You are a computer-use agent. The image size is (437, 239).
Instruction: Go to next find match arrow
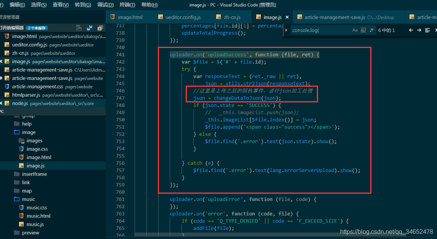[x=419, y=30]
